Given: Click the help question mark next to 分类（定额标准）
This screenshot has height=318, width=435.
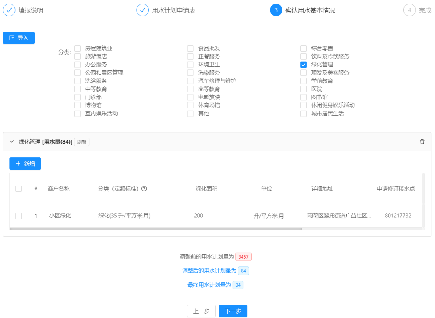Looking at the screenshot, I should [x=144, y=189].
